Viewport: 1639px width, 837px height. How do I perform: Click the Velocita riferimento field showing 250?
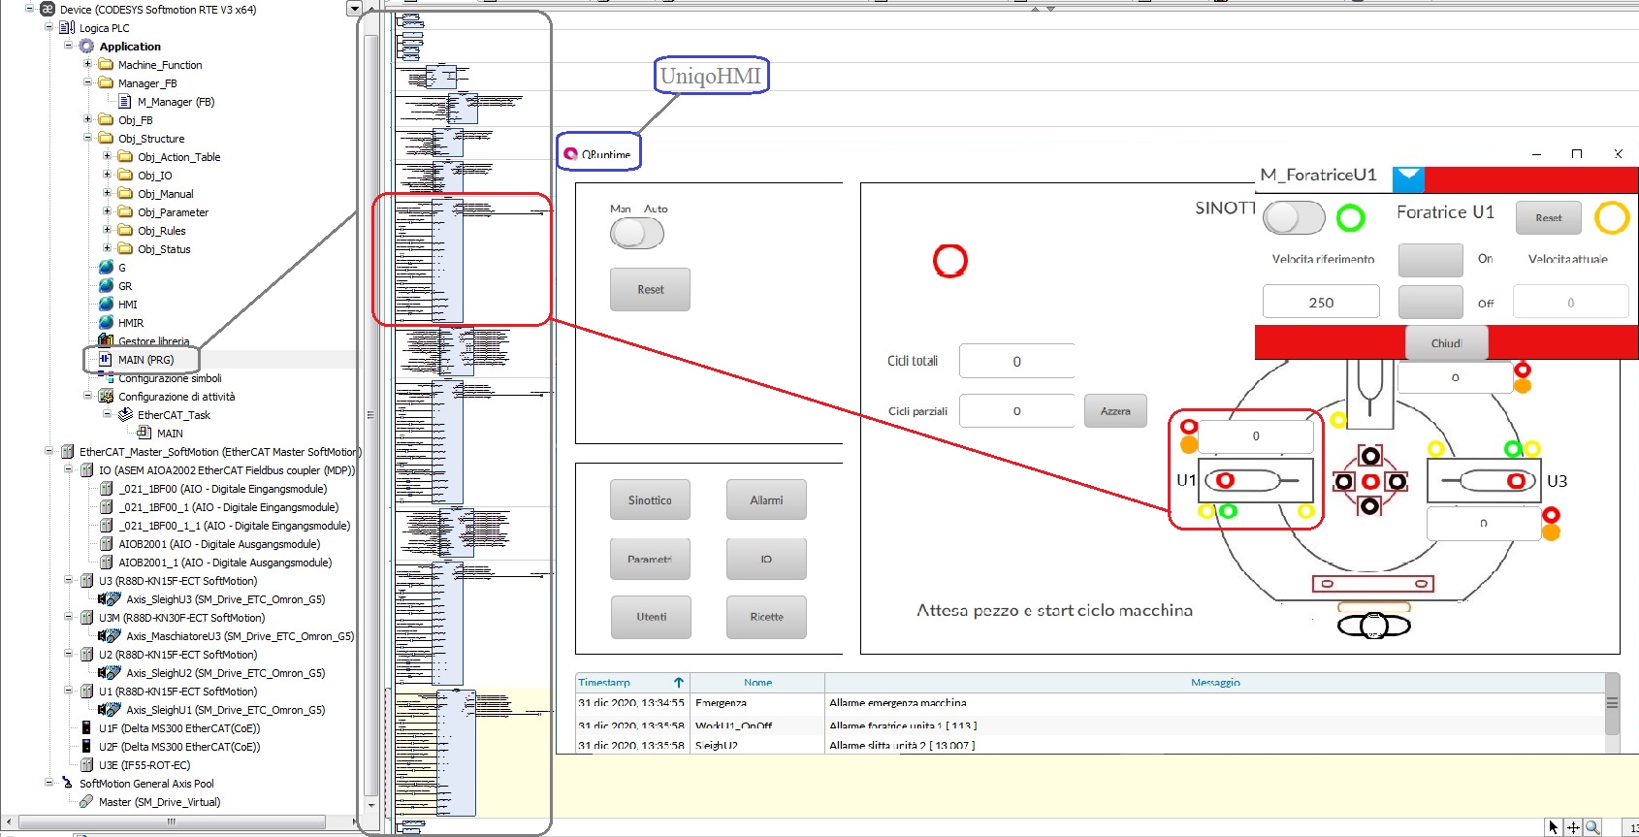coord(1321,302)
